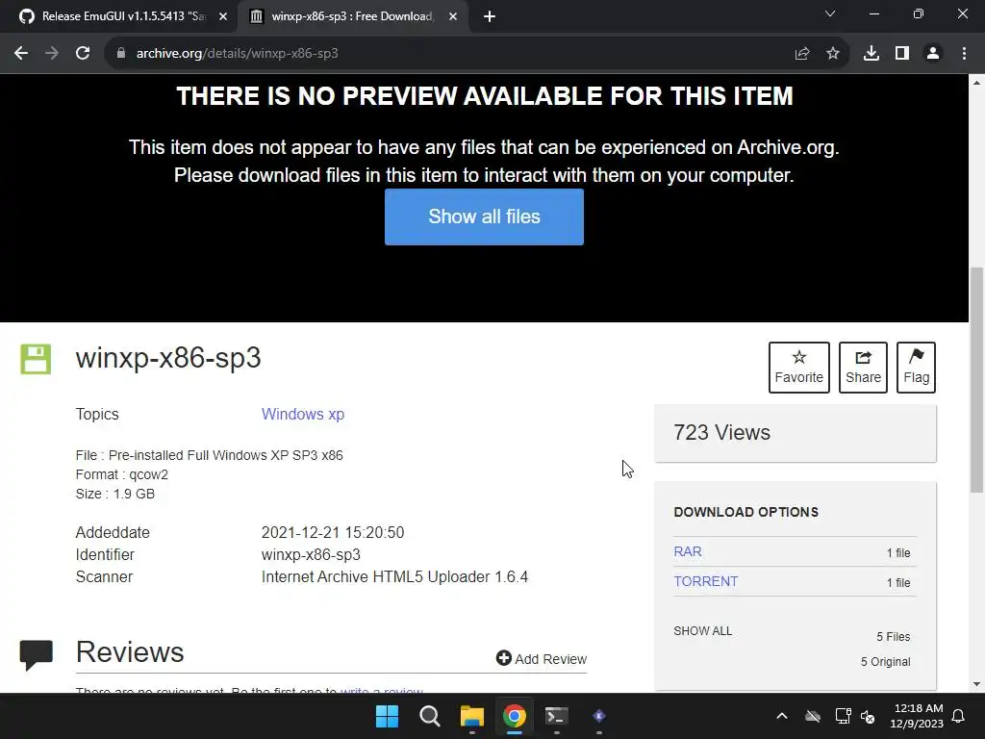Open the clock showing 12:18 AM
This screenshot has width=985, height=739.
pyautogui.click(x=917, y=716)
